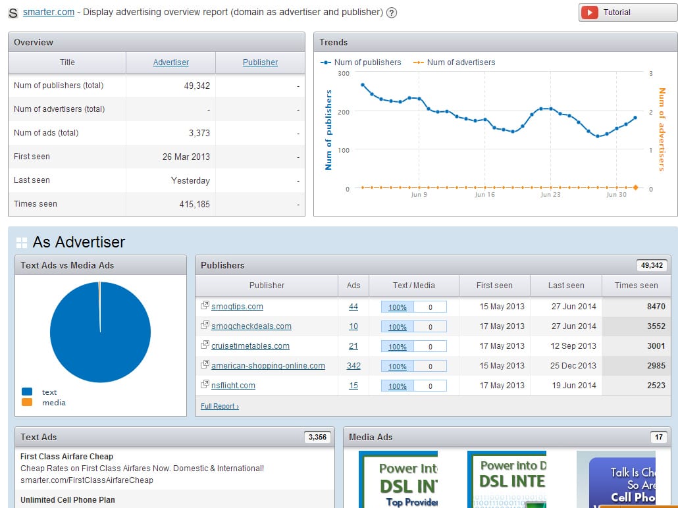Click the smarter.com S favicon icon
The image size is (678, 508).
(13, 13)
